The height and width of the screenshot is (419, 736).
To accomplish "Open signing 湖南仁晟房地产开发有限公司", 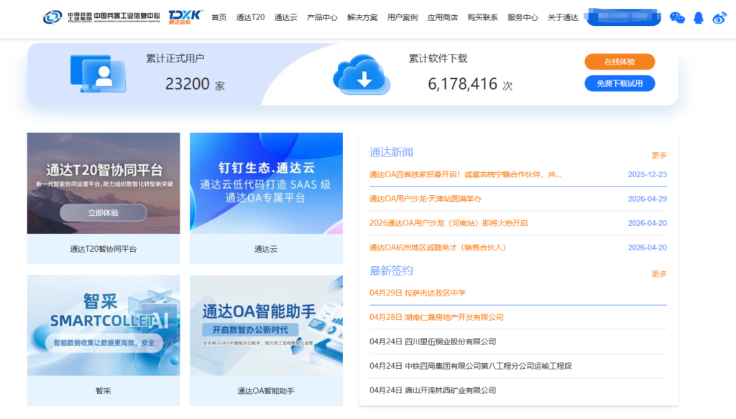I will [x=436, y=317].
